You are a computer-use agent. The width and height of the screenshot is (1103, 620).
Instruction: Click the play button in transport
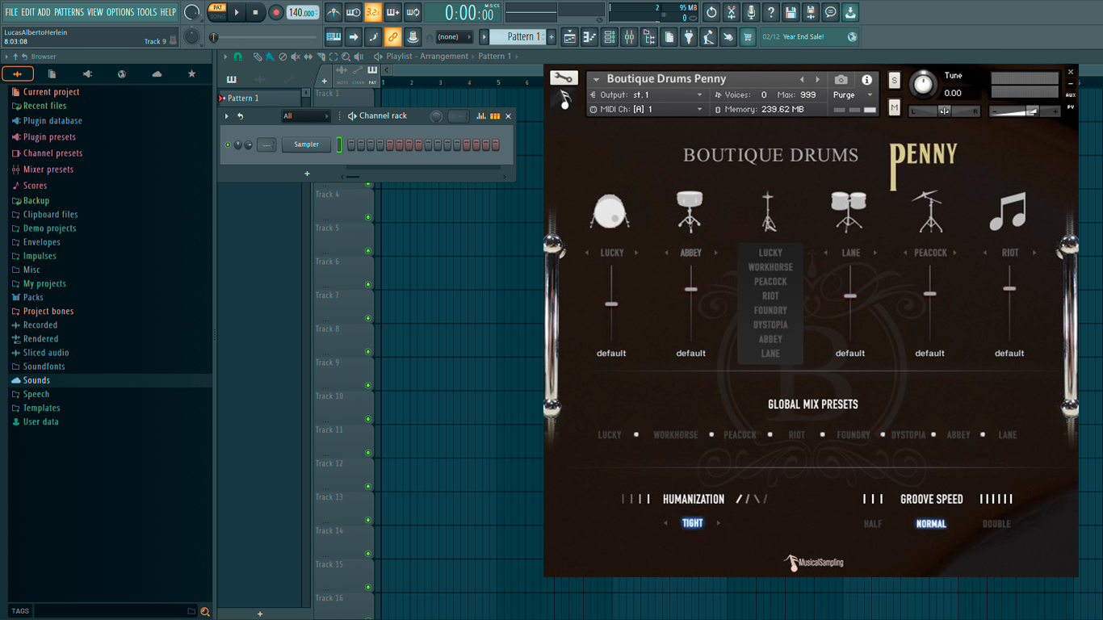pos(237,12)
